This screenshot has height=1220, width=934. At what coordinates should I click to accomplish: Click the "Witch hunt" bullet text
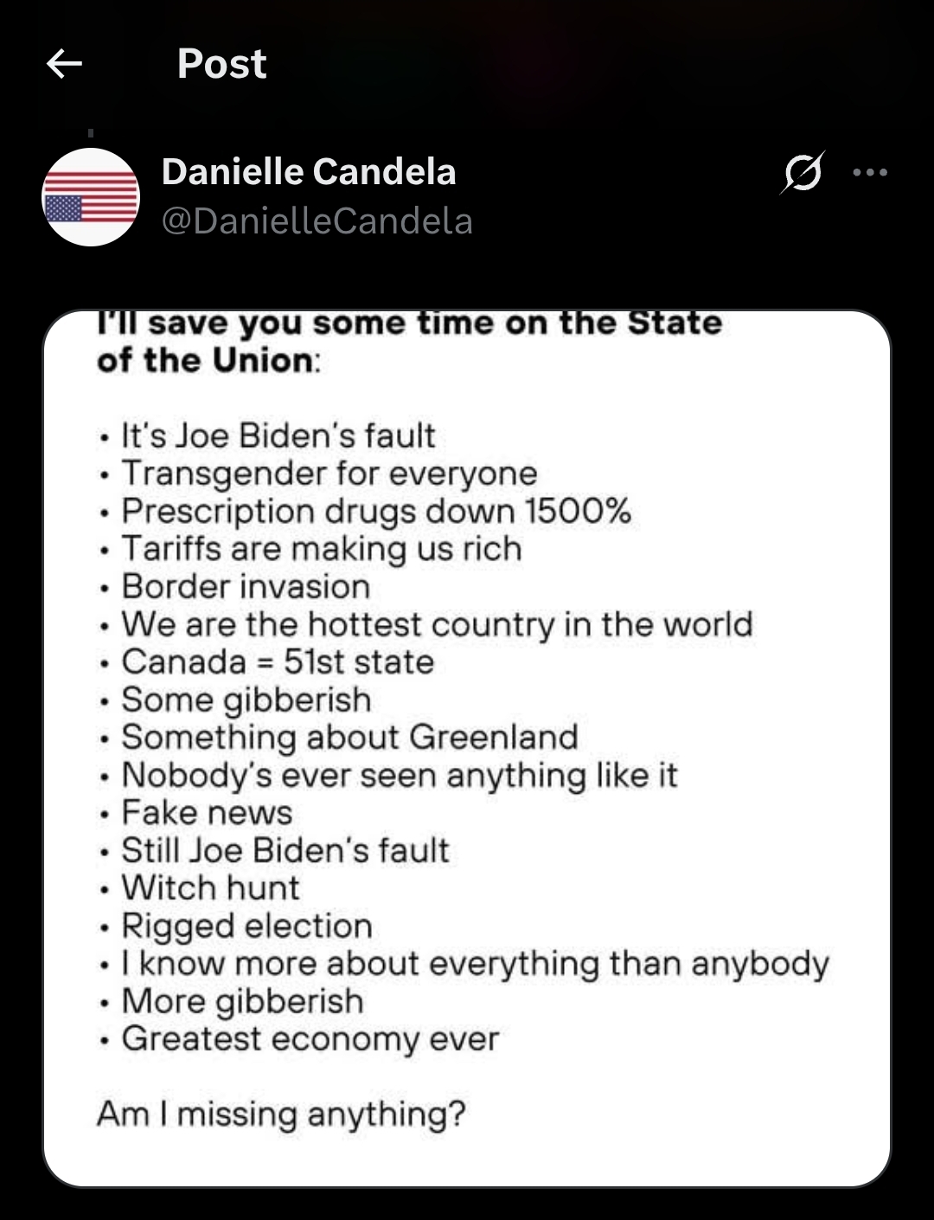[x=210, y=887]
